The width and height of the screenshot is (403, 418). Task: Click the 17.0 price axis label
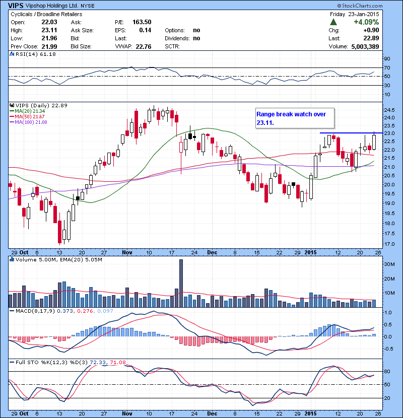click(389, 244)
